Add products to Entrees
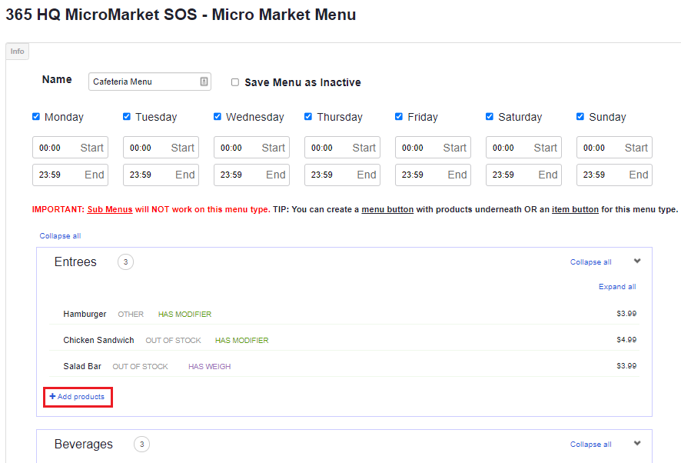 coord(78,397)
